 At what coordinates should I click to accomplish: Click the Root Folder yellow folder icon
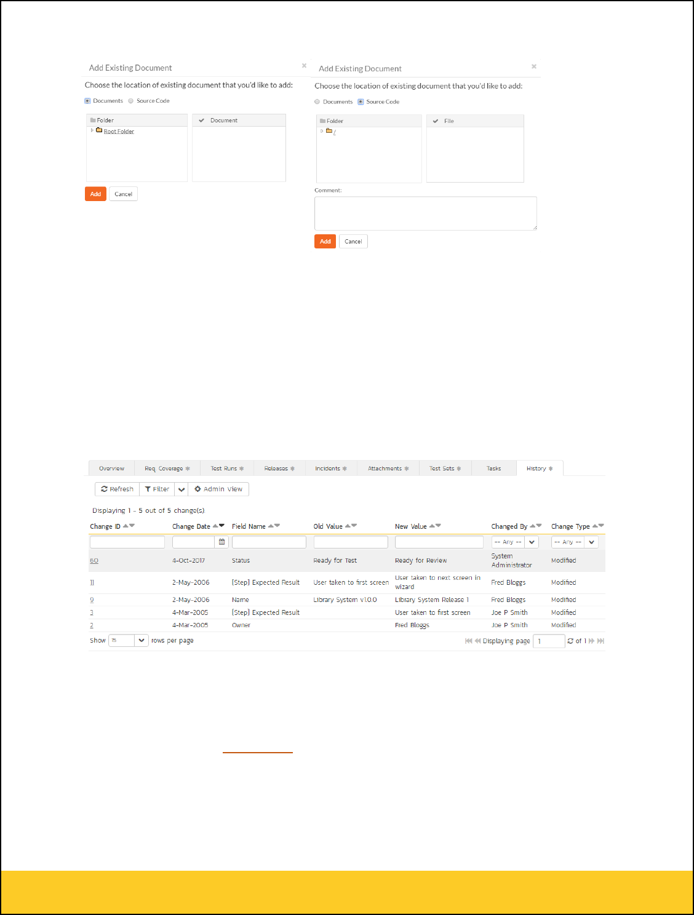[x=99, y=130]
